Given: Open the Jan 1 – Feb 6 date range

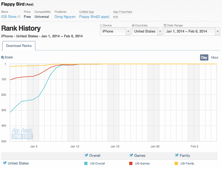Looking at the screenshot, I should point(192,31).
